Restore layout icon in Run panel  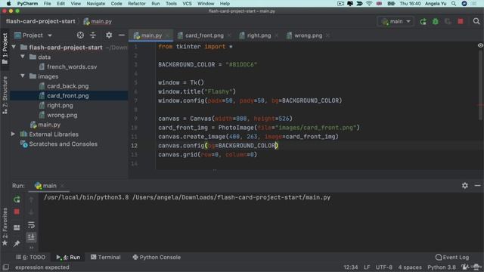pyautogui.click(x=17, y=227)
